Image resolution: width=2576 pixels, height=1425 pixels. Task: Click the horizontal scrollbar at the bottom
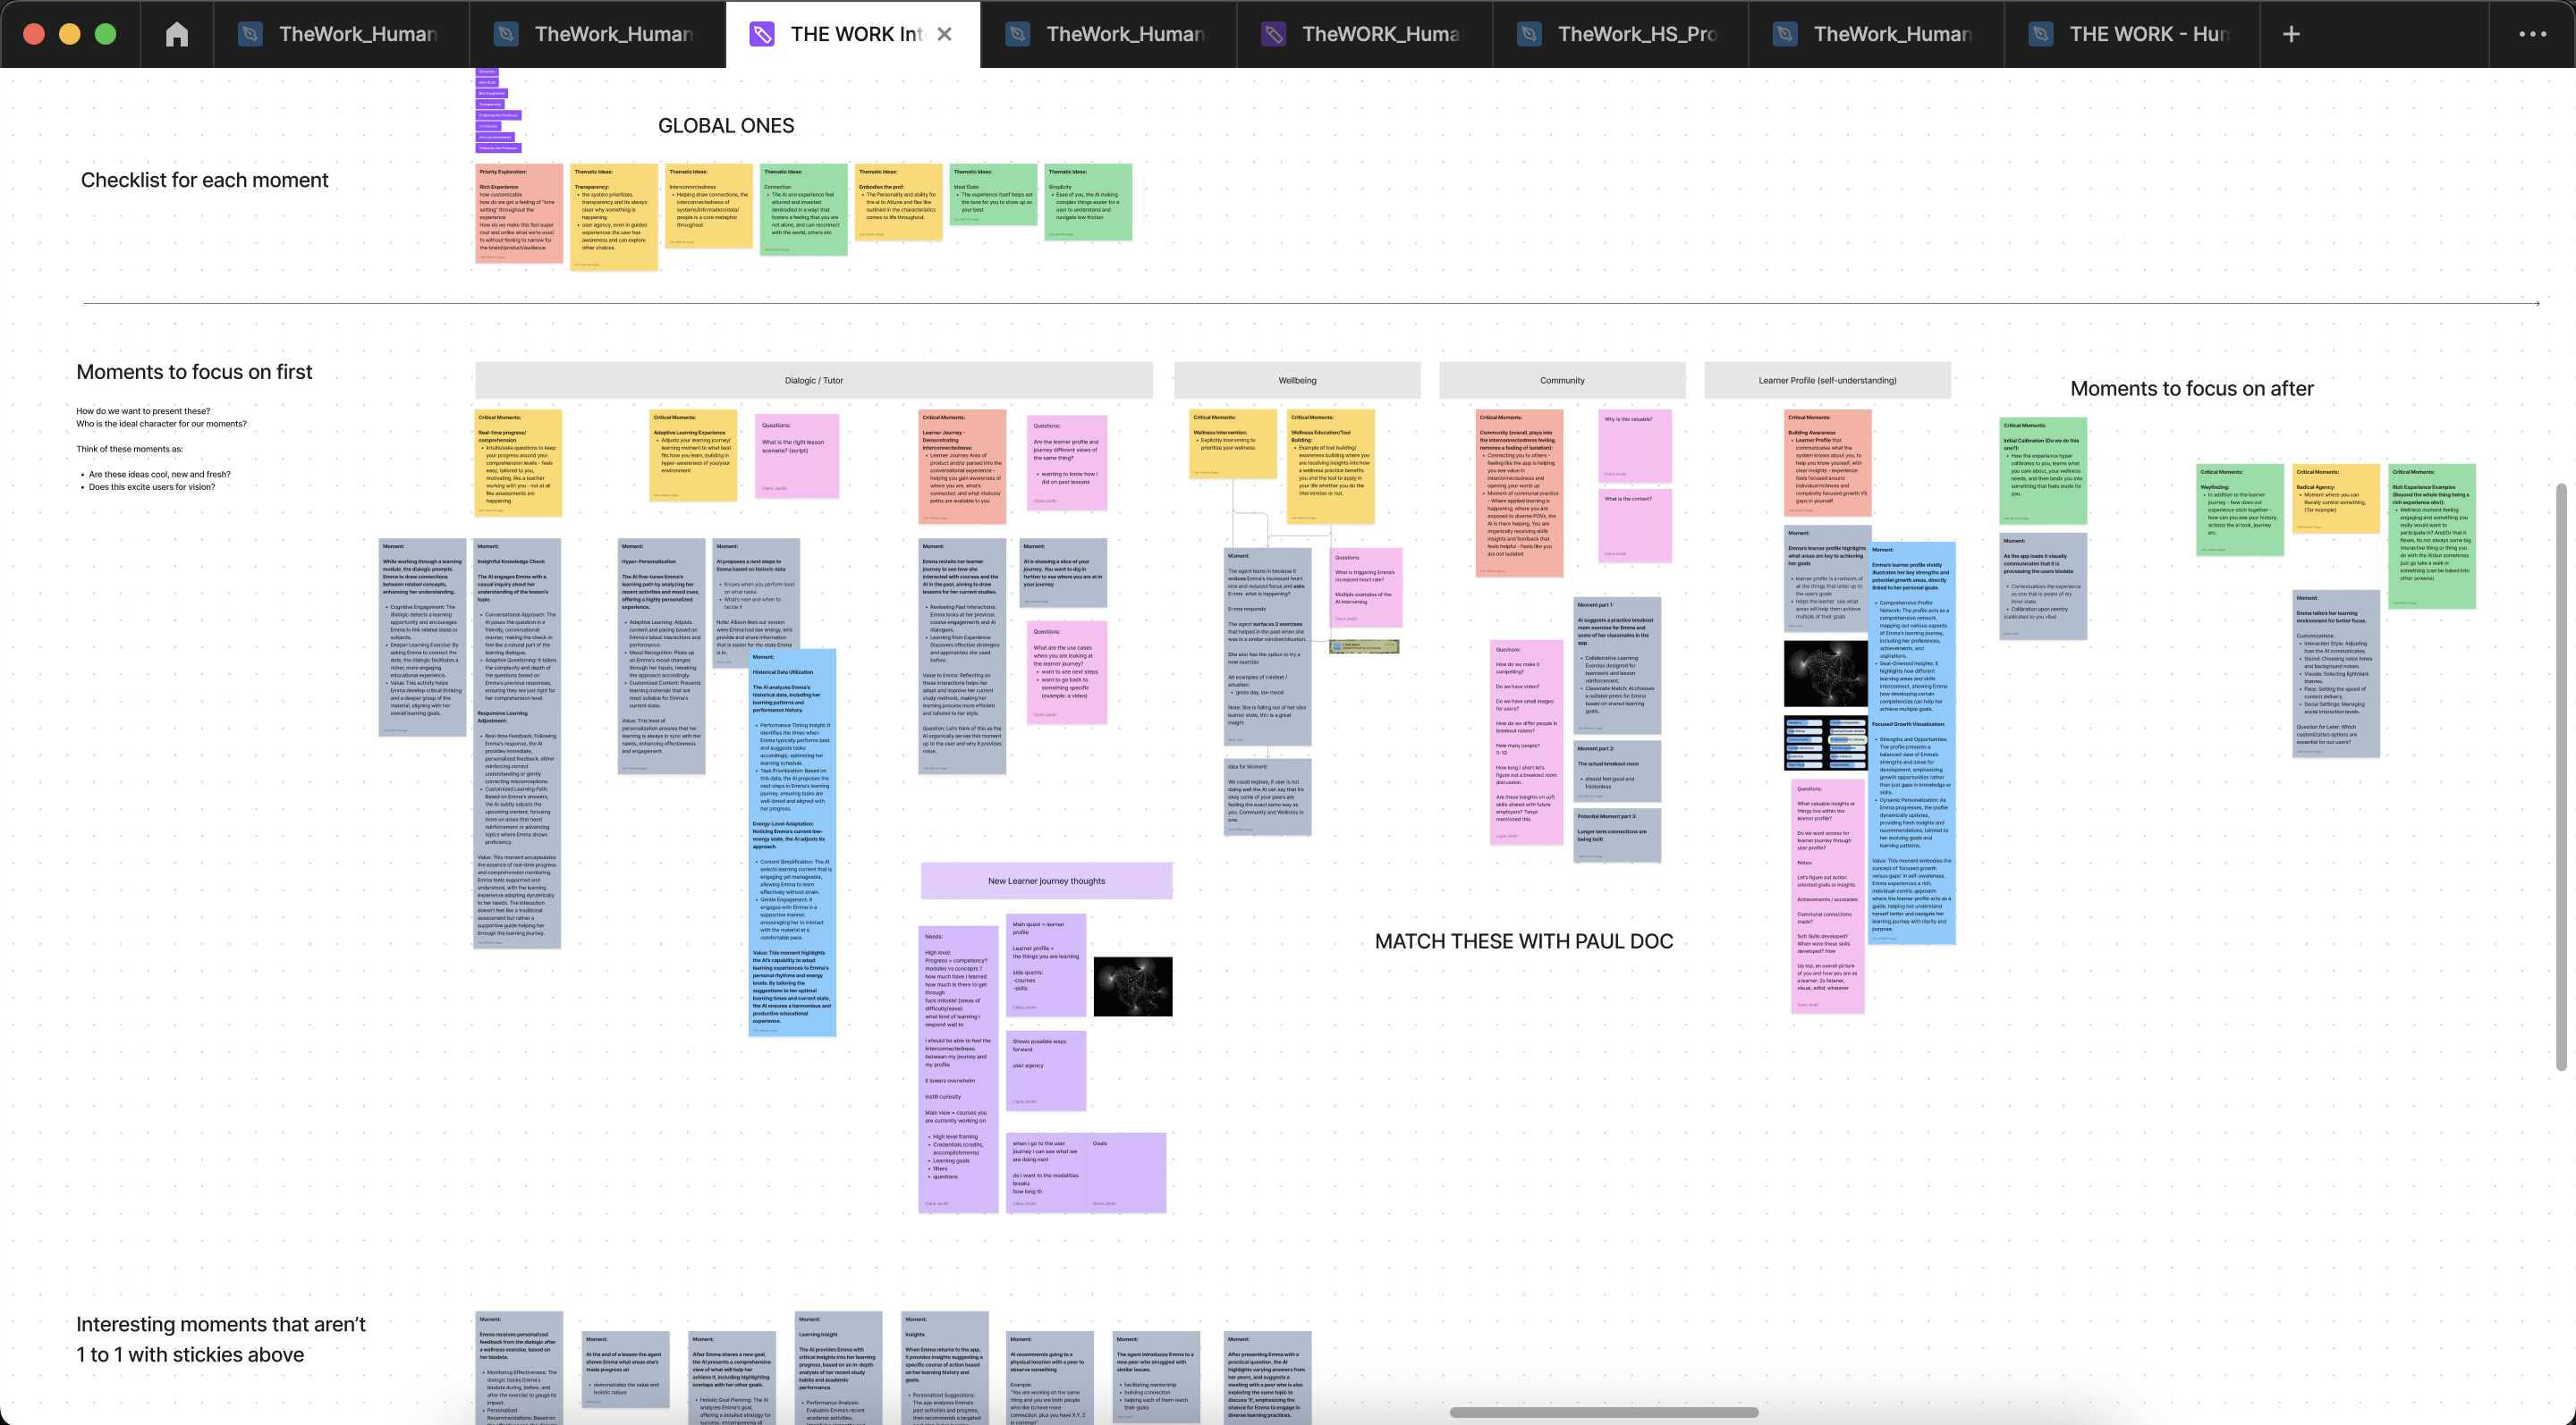pyautogui.click(x=1603, y=1413)
